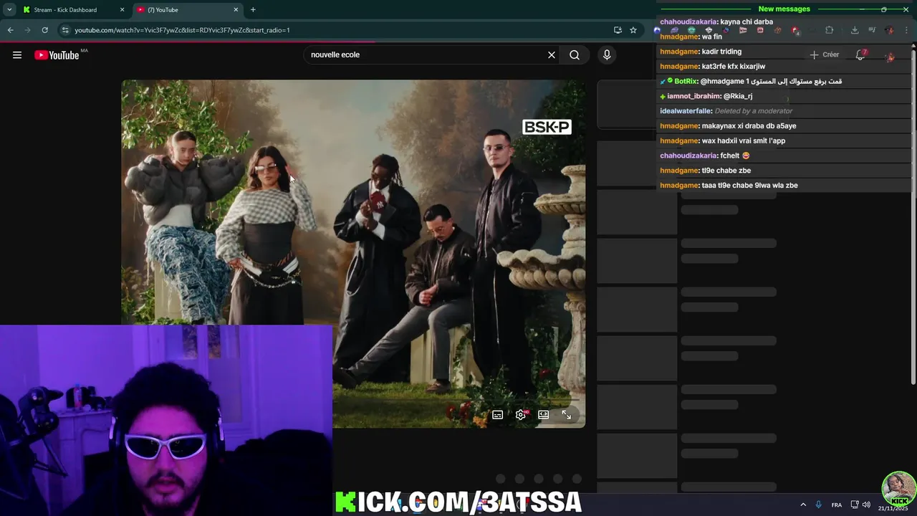The height and width of the screenshot is (516, 917).
Task: Clear the 'nouvelle ecole' search text
Action: coord(552,55)
